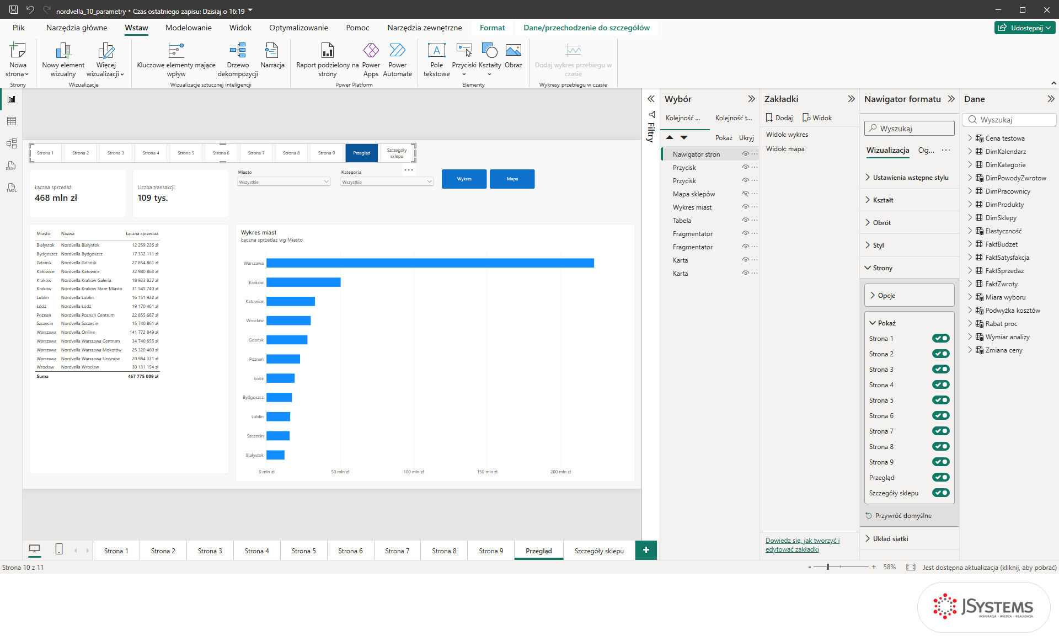Open link Dowiedz się, jak tworzyć zakładki
Viewport: 1059px width, 641px height.
click(x=803, y=544)
